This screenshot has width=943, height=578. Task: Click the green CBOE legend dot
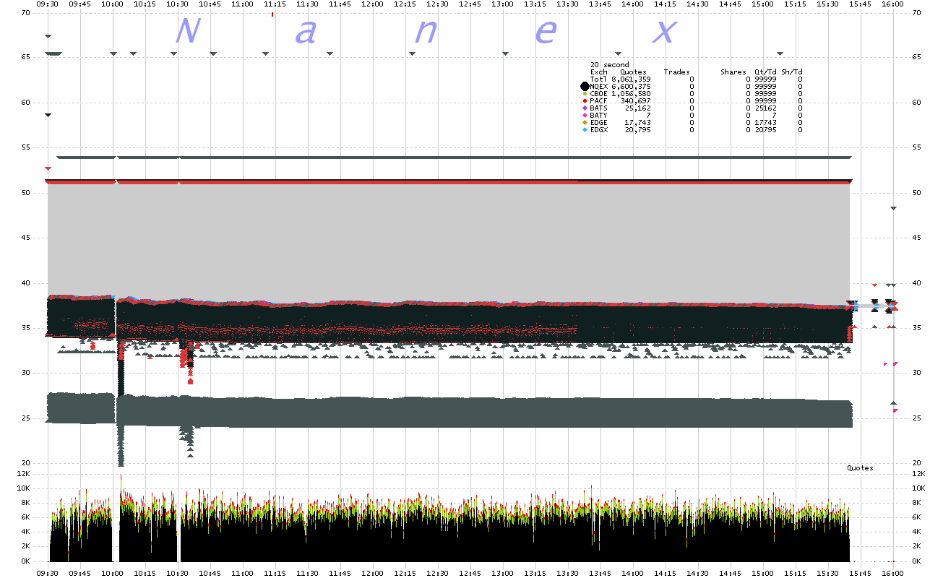pos(585,94)
